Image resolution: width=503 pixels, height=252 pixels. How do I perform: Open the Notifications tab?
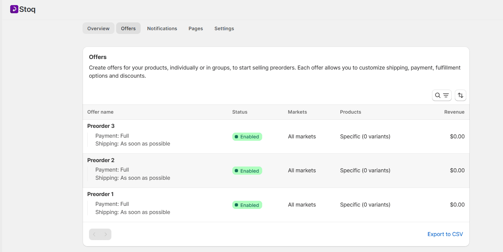162,28
